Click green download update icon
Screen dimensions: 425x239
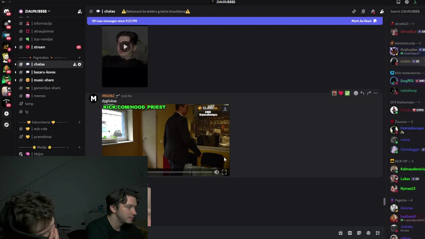point(415,2)
